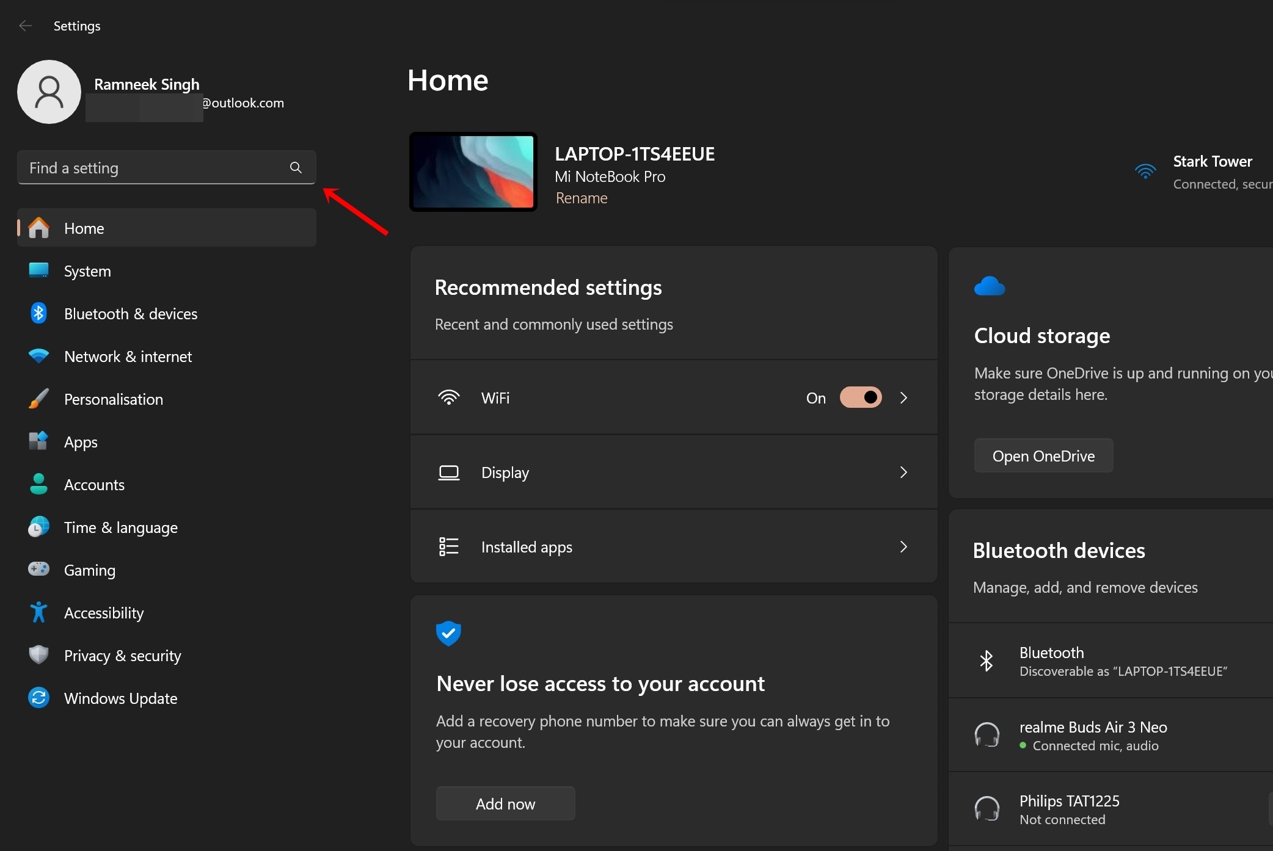Click the Accounts person icon
This screenshot has width=1273, height=851.
[x=39, y=484]
